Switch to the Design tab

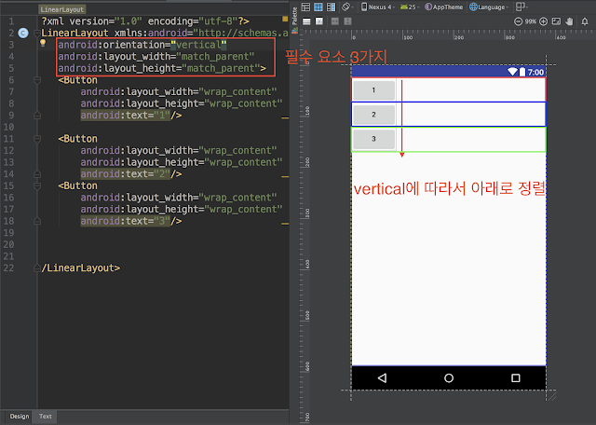(20, 417)
